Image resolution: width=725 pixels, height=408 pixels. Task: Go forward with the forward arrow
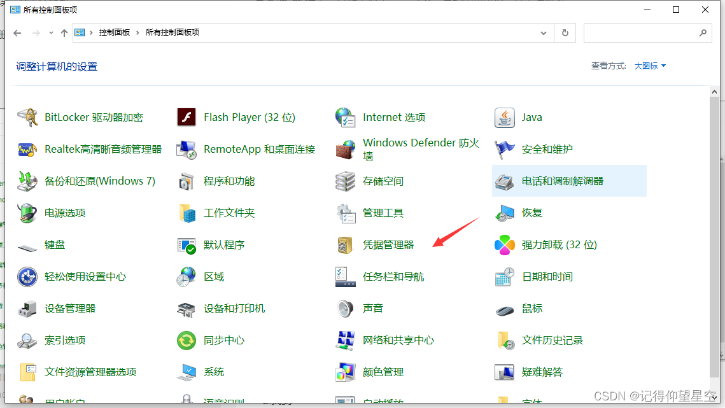click(x=36, y=33)
